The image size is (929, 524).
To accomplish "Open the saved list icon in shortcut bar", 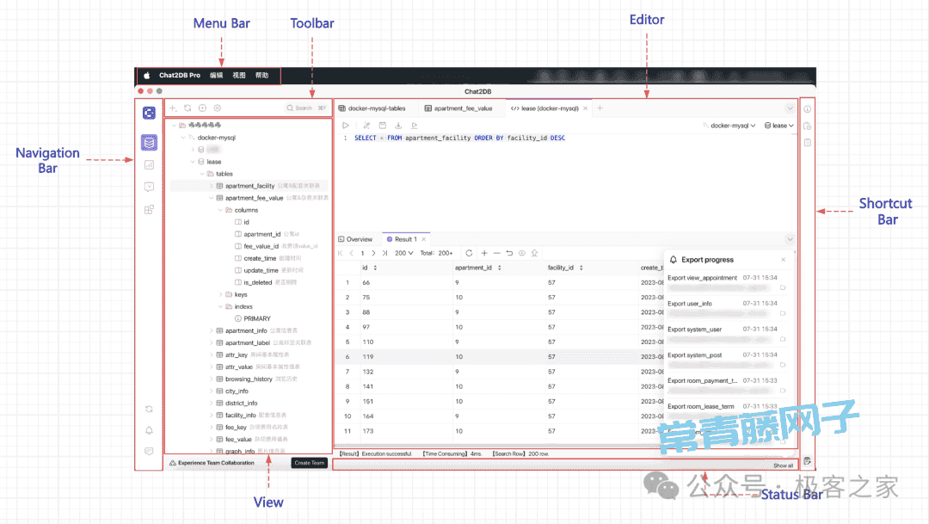I will (807, 142).
